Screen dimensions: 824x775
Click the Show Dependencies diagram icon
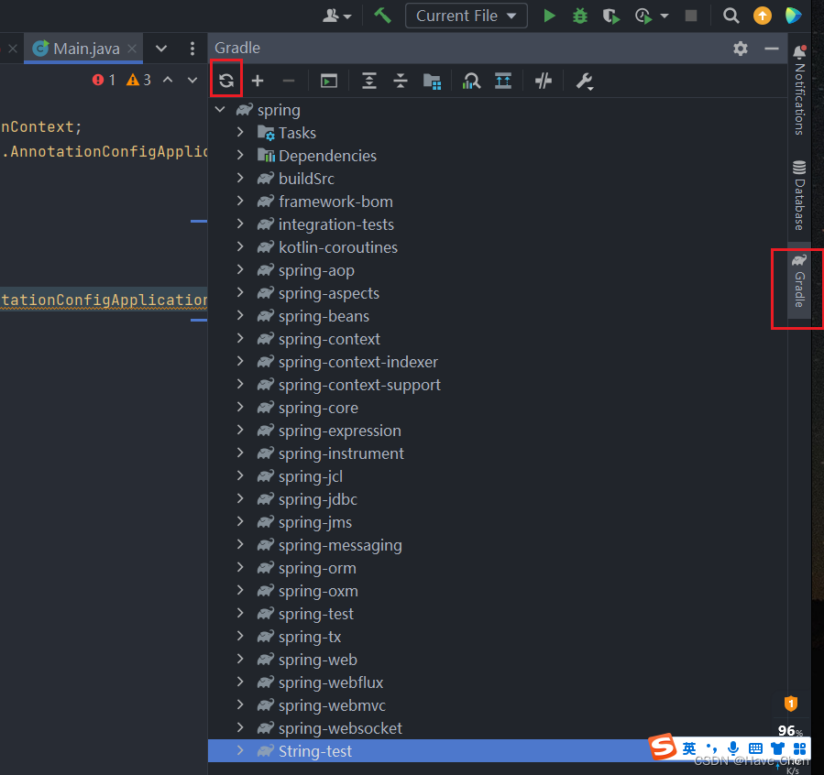click(x=503, y=81)
